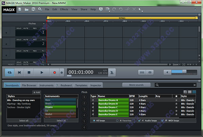Open program settings using the gears icon
Image resolution: width=203 pixels, height=137 pixels.
(40, 9)
